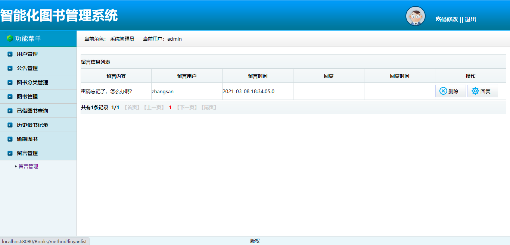The image size is (510, 245).
Task: Click the 回复 column header
Action: point(329,76)
